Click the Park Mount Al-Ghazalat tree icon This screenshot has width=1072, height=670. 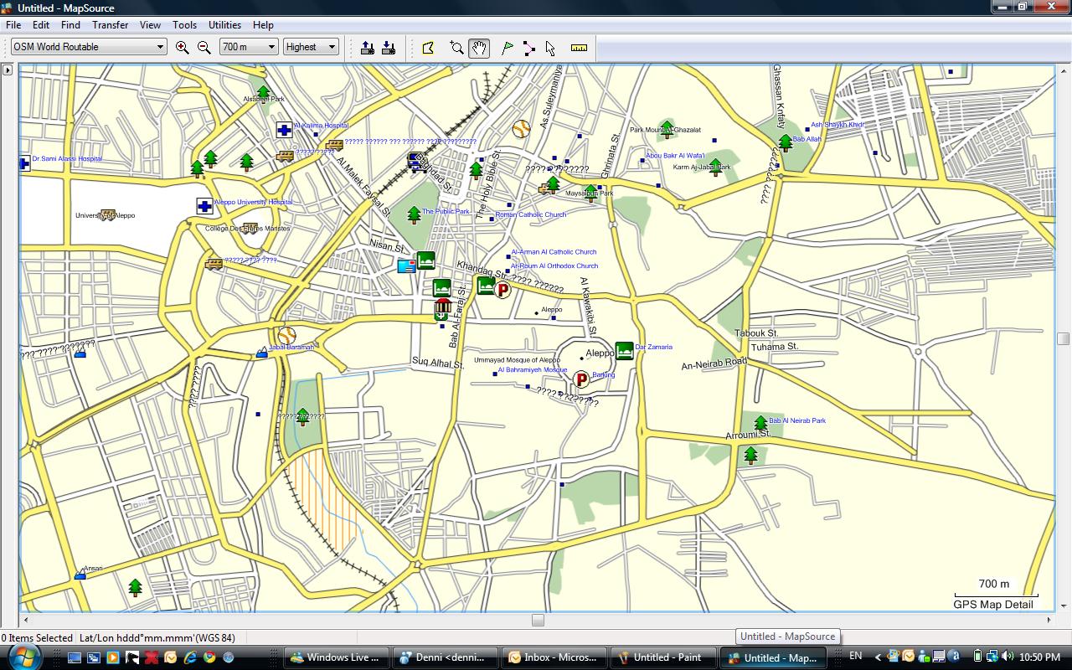(667, 128)
